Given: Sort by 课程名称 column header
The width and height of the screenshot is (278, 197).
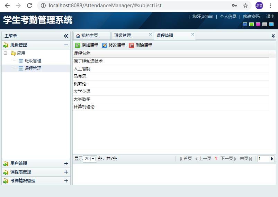Looking at the screenshot, I should [171, 54].
